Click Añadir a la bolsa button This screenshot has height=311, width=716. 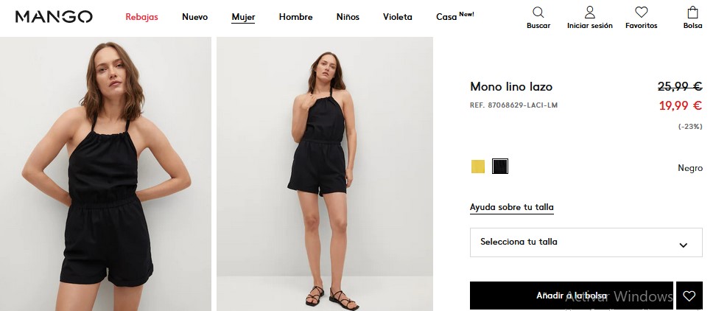tap(571, 296)
